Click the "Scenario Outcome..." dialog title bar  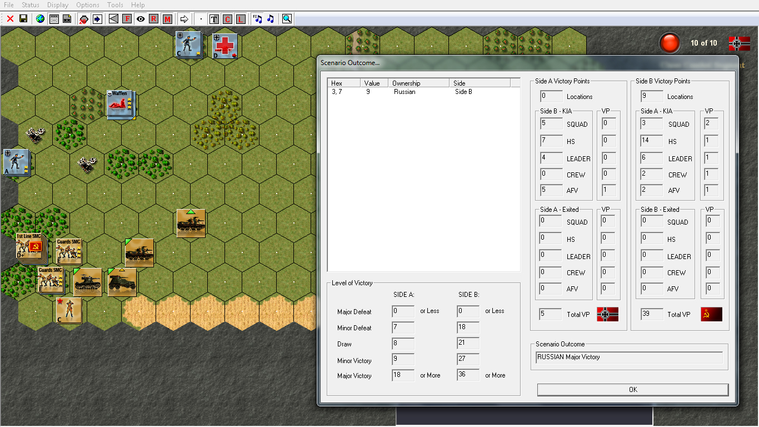[x=528, y=63]
